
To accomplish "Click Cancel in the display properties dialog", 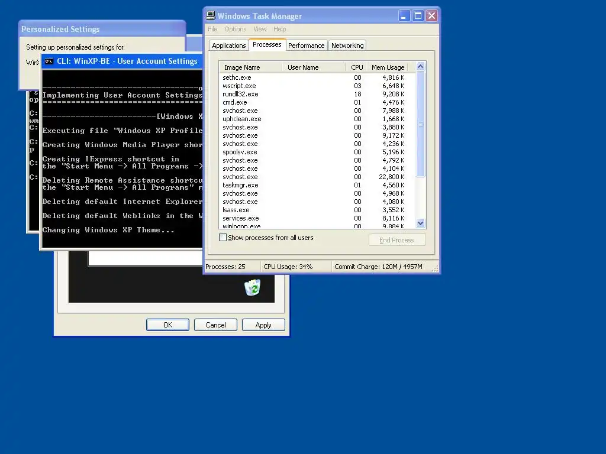I will [x=215, y=325].
